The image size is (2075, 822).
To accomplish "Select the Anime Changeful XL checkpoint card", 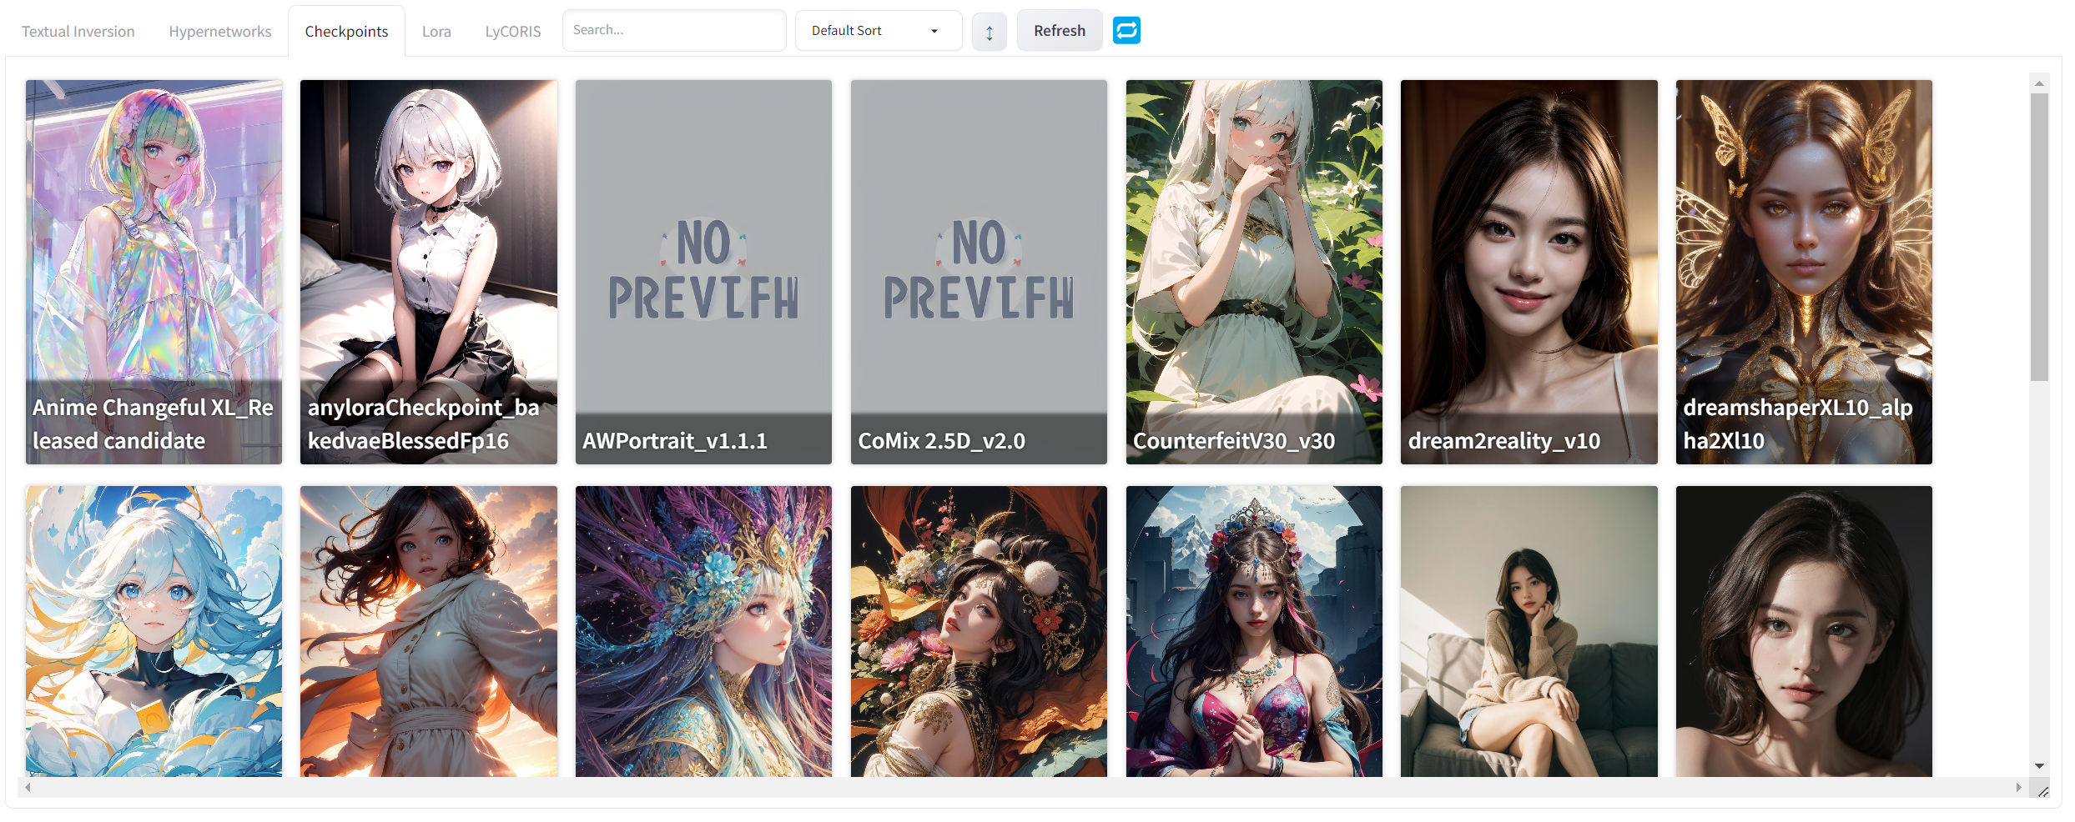I will point(154,272).
